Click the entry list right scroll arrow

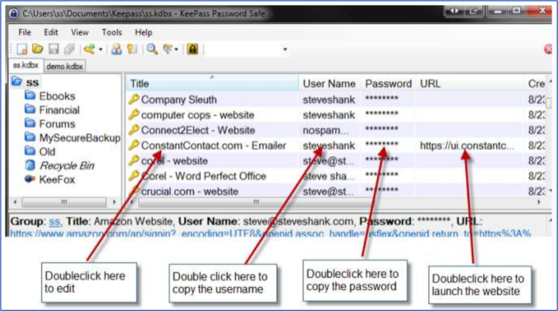pos(539,202)
